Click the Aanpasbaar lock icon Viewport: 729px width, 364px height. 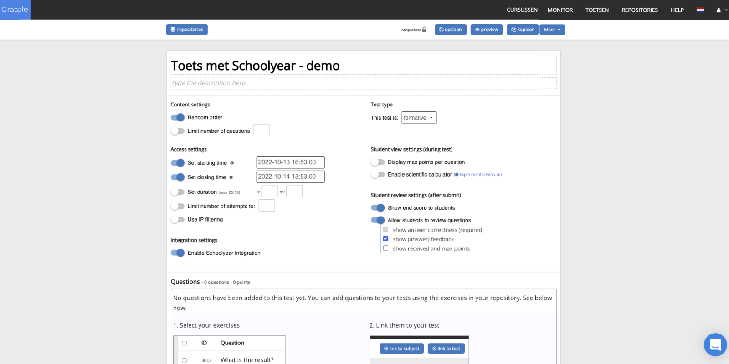pyautogui.click(x=424, y=30)
